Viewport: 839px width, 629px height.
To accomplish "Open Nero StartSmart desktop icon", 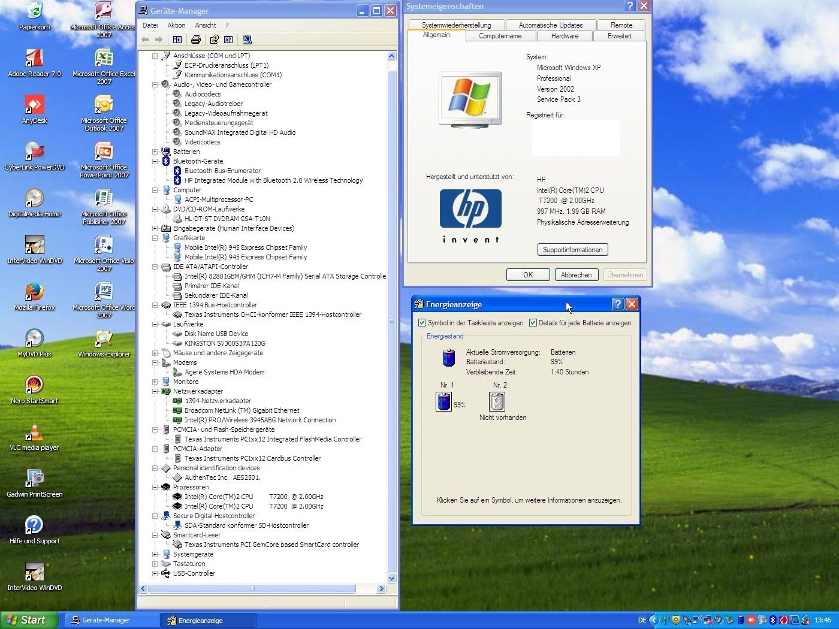I will (x=34, y=390).
